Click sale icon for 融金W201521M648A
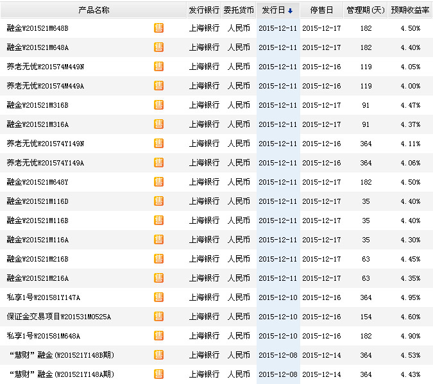 [x=159, y=47]
